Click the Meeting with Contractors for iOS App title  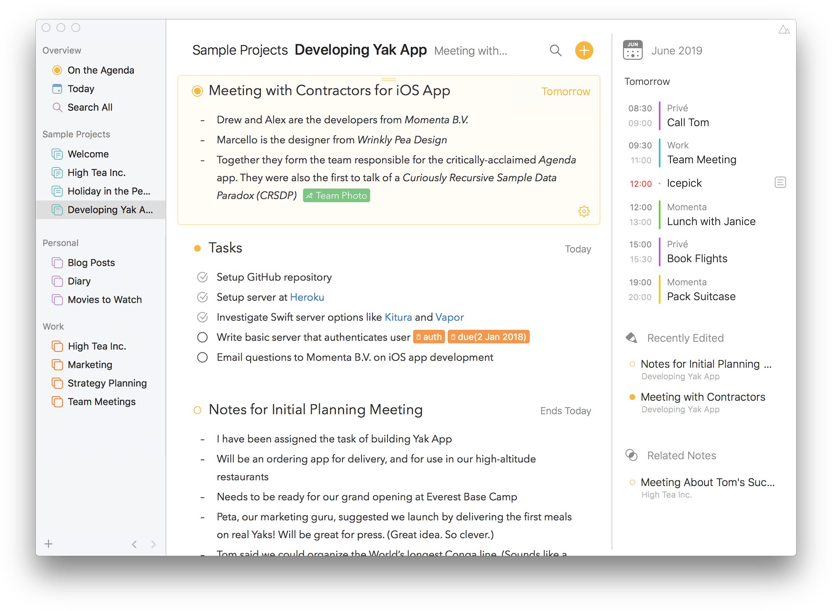pos(329,90)
